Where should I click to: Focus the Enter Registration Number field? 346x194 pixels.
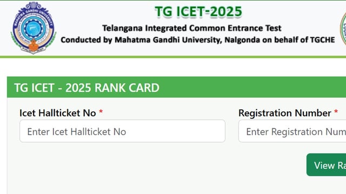coord(292,131)
